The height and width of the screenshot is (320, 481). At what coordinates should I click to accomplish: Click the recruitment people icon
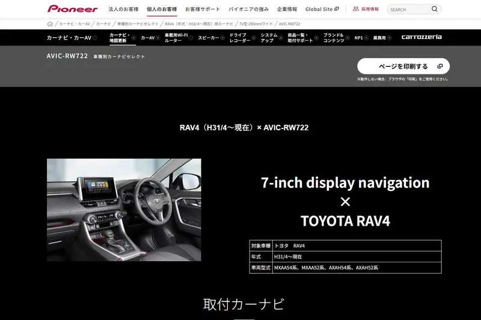point(356,9)
